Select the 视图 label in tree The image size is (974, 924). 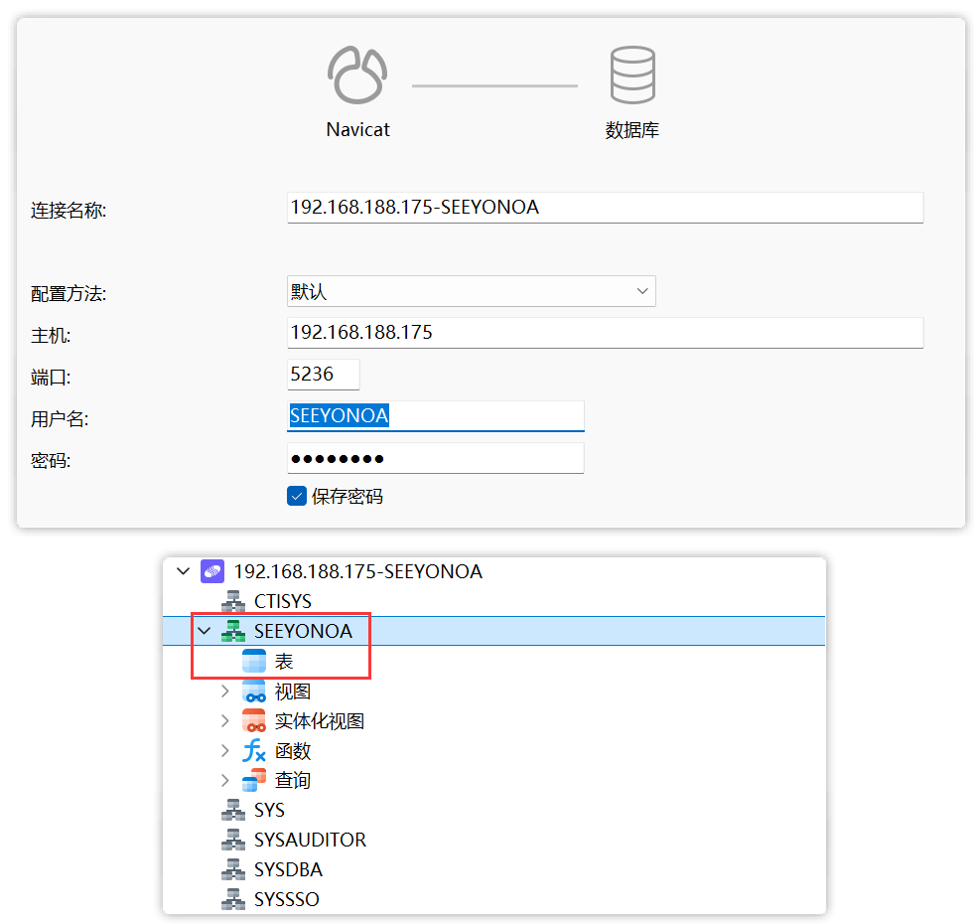tap(293, 691)
